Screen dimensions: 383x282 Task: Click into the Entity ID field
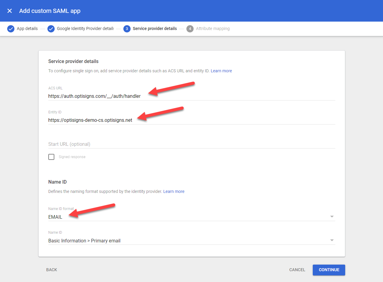[x=191, y=120]
